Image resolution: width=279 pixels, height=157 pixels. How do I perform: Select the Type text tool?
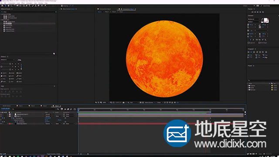pyautogui.click(x=29, y=6)
